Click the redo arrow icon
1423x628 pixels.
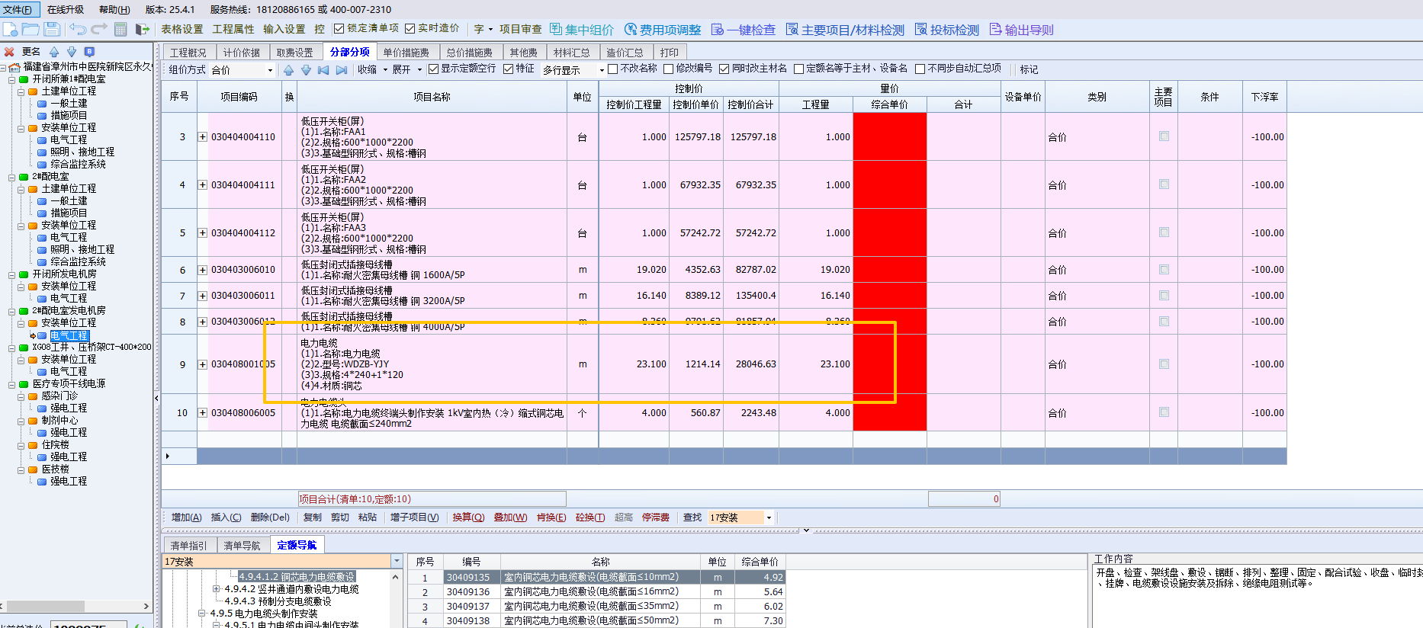tap(99, 29)
